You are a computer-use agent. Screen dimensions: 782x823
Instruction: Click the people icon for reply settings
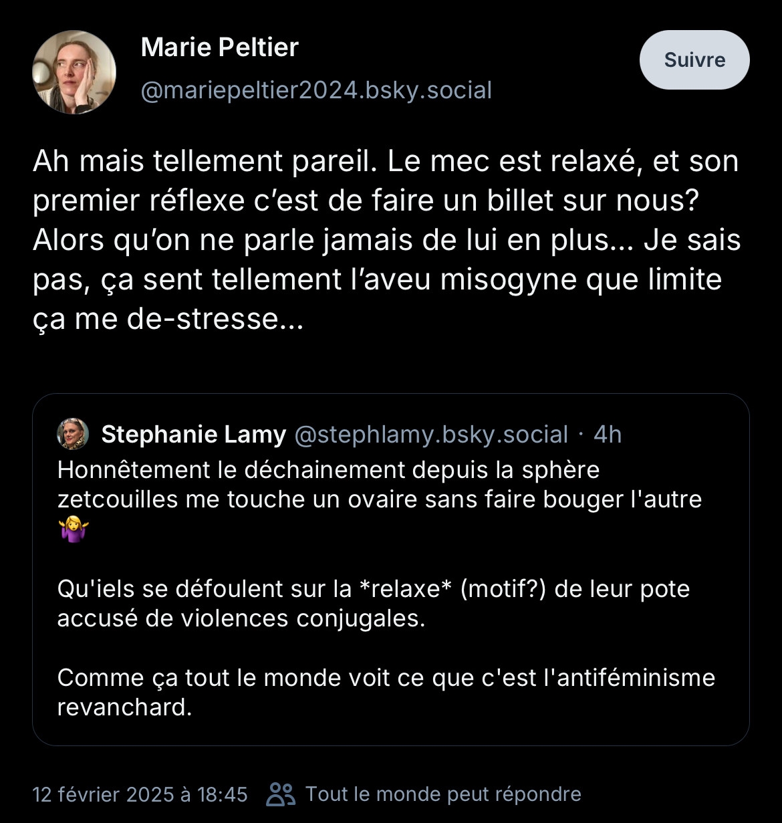point(281,794)
